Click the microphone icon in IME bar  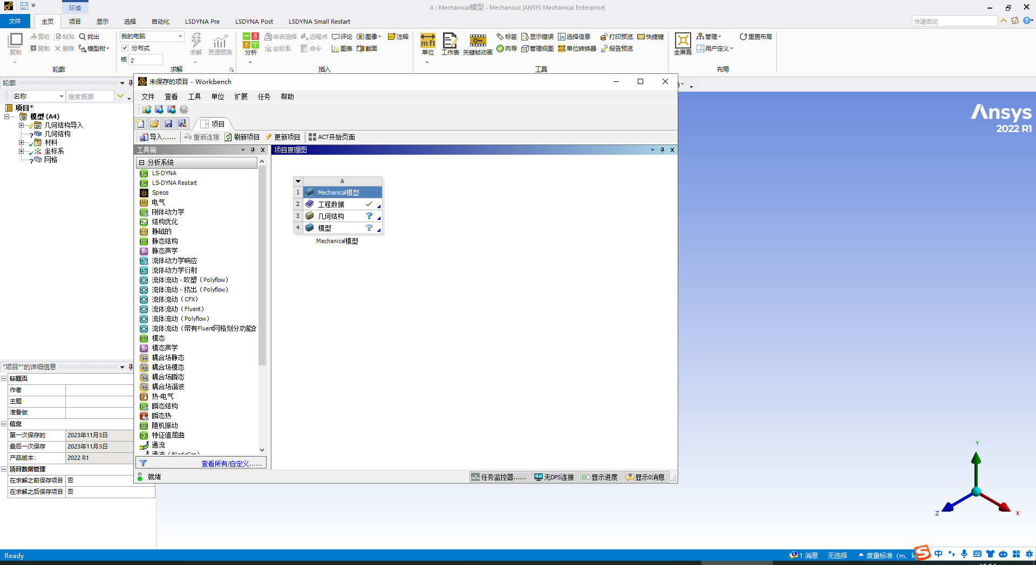pyautogui.click(x=964, y=554)
